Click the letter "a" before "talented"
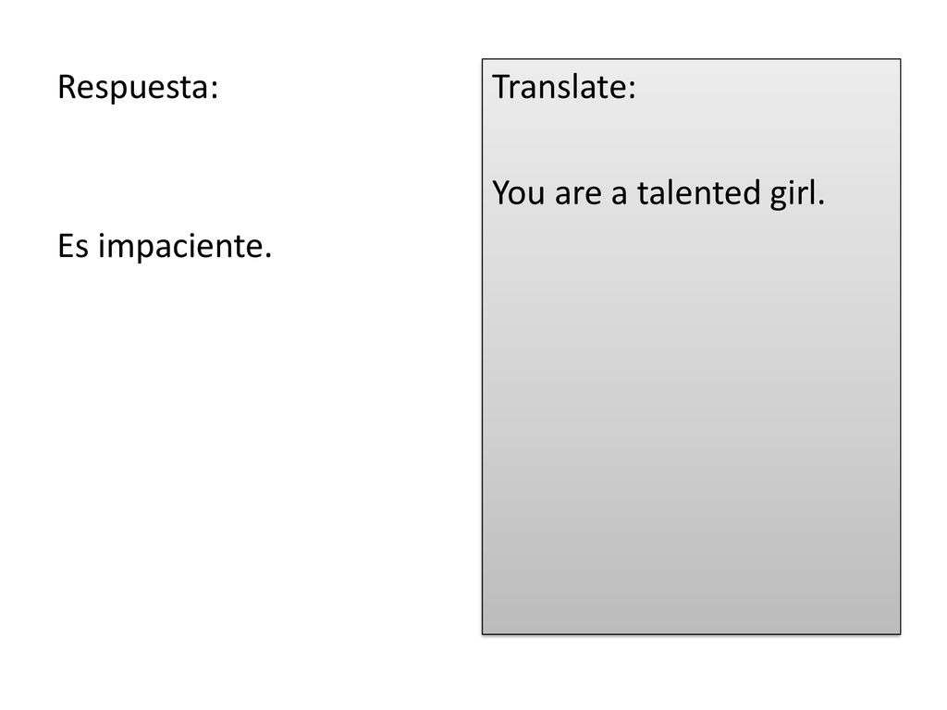This screenshot has height=710, width=947. (619, 196)
